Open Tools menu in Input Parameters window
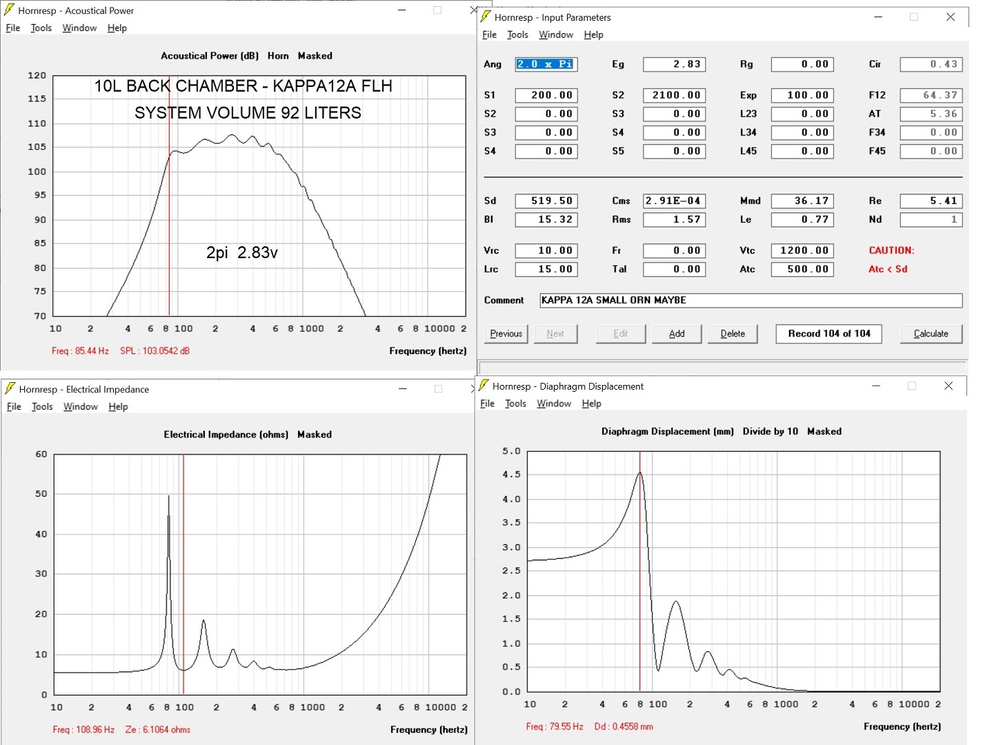This screenshot has height=745, width=983. [x=517, y=35]
